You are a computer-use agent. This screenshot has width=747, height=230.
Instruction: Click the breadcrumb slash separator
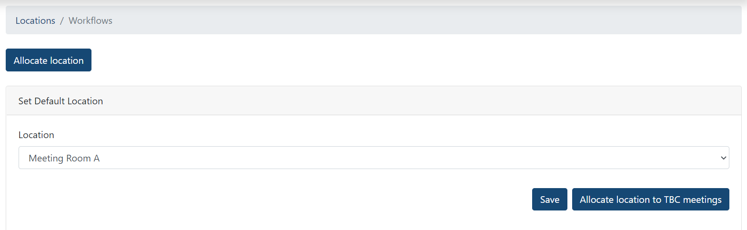pos(61,20)
